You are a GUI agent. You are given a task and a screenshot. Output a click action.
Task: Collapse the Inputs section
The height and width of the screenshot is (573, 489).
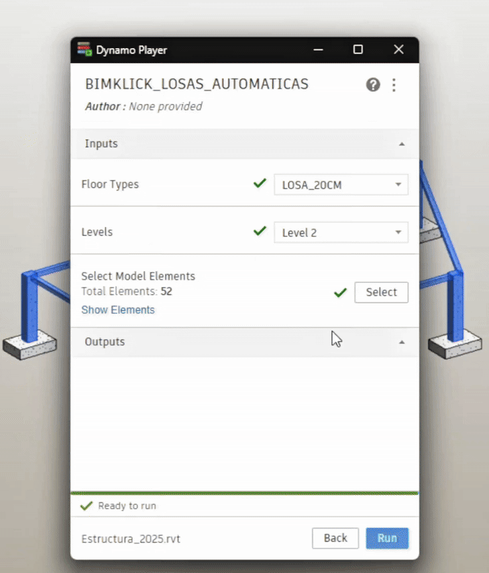[401, 144]
